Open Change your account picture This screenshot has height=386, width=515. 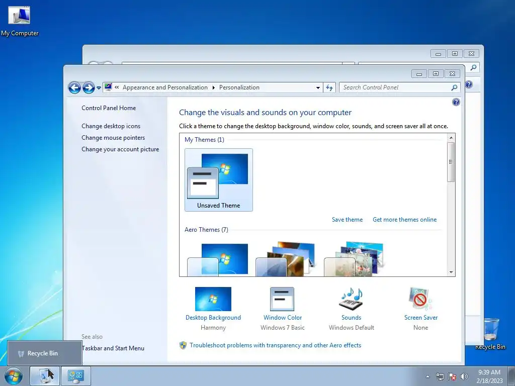120,149
